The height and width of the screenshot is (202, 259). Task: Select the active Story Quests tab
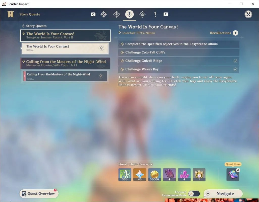click(129, 14)
